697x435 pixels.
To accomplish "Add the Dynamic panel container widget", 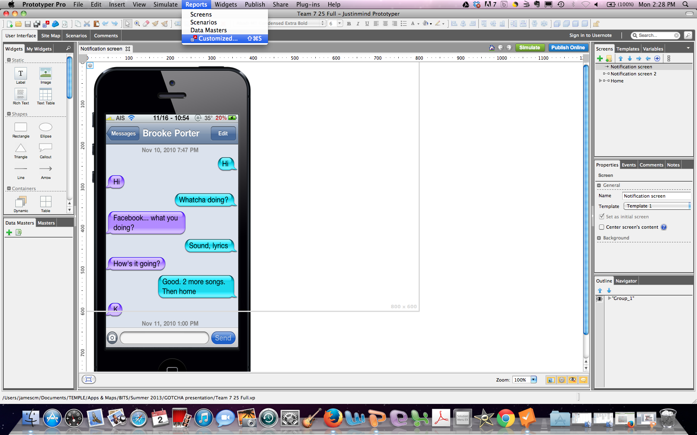I will point(21,204).
